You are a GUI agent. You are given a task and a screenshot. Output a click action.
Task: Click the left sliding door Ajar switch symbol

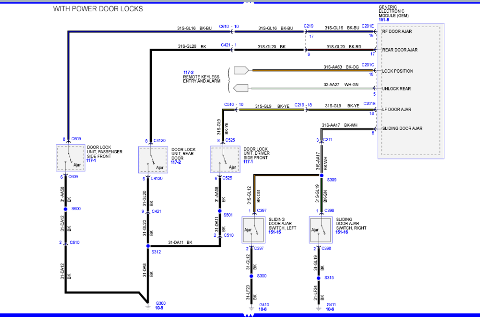(254, 230)
